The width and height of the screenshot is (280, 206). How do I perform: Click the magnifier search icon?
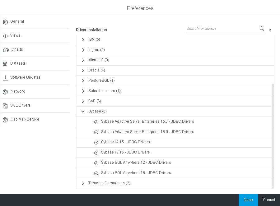point(262,29)
